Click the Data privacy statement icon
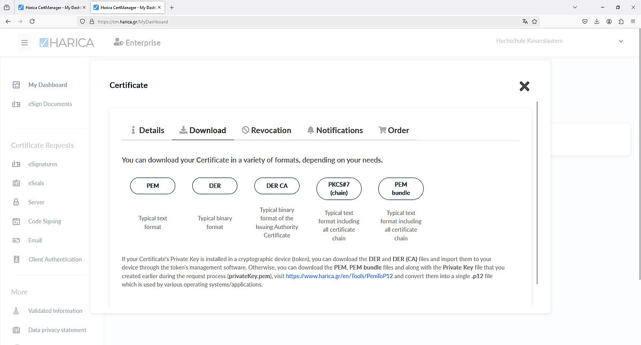The width and height of the screenshot is (641, 345). 16,330
